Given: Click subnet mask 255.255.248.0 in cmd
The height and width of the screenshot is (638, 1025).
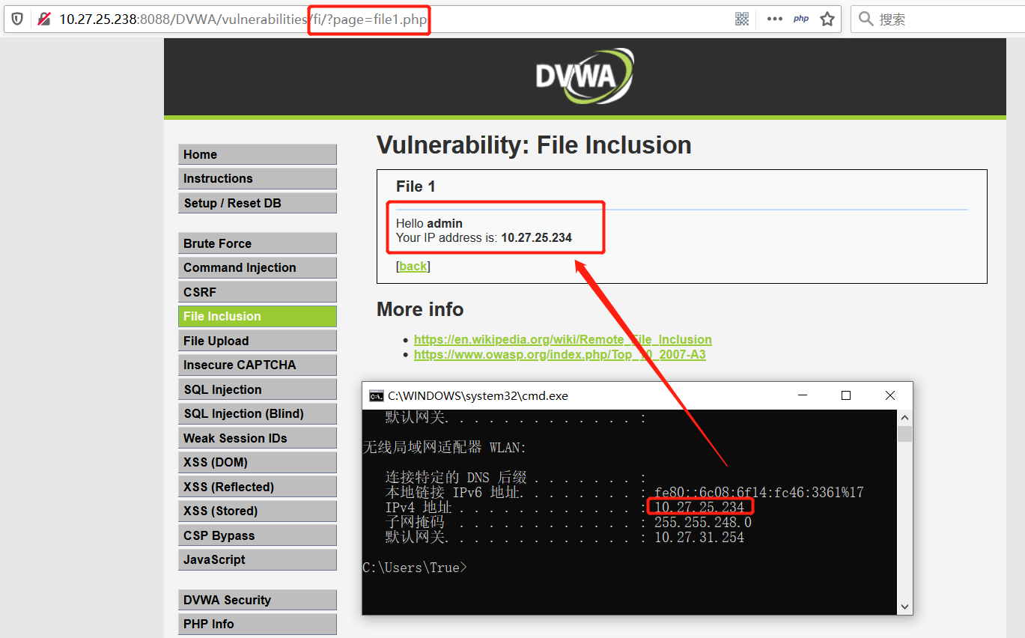Looking at the screenshot, I should point(703,523).
